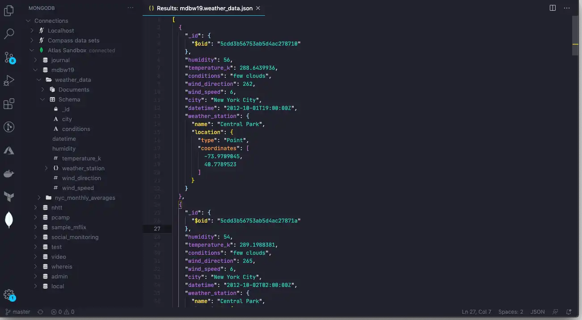Collapse the mdbw19 database

point(36,70)
